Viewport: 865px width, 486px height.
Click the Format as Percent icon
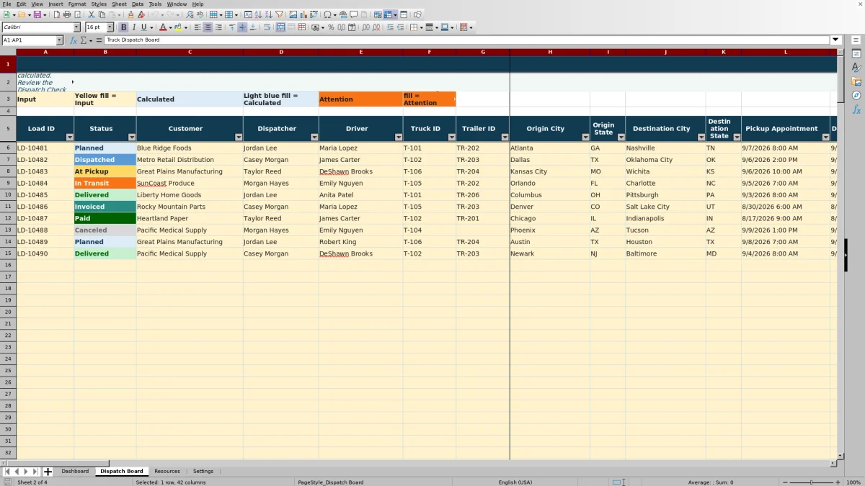tap(331, 27)
